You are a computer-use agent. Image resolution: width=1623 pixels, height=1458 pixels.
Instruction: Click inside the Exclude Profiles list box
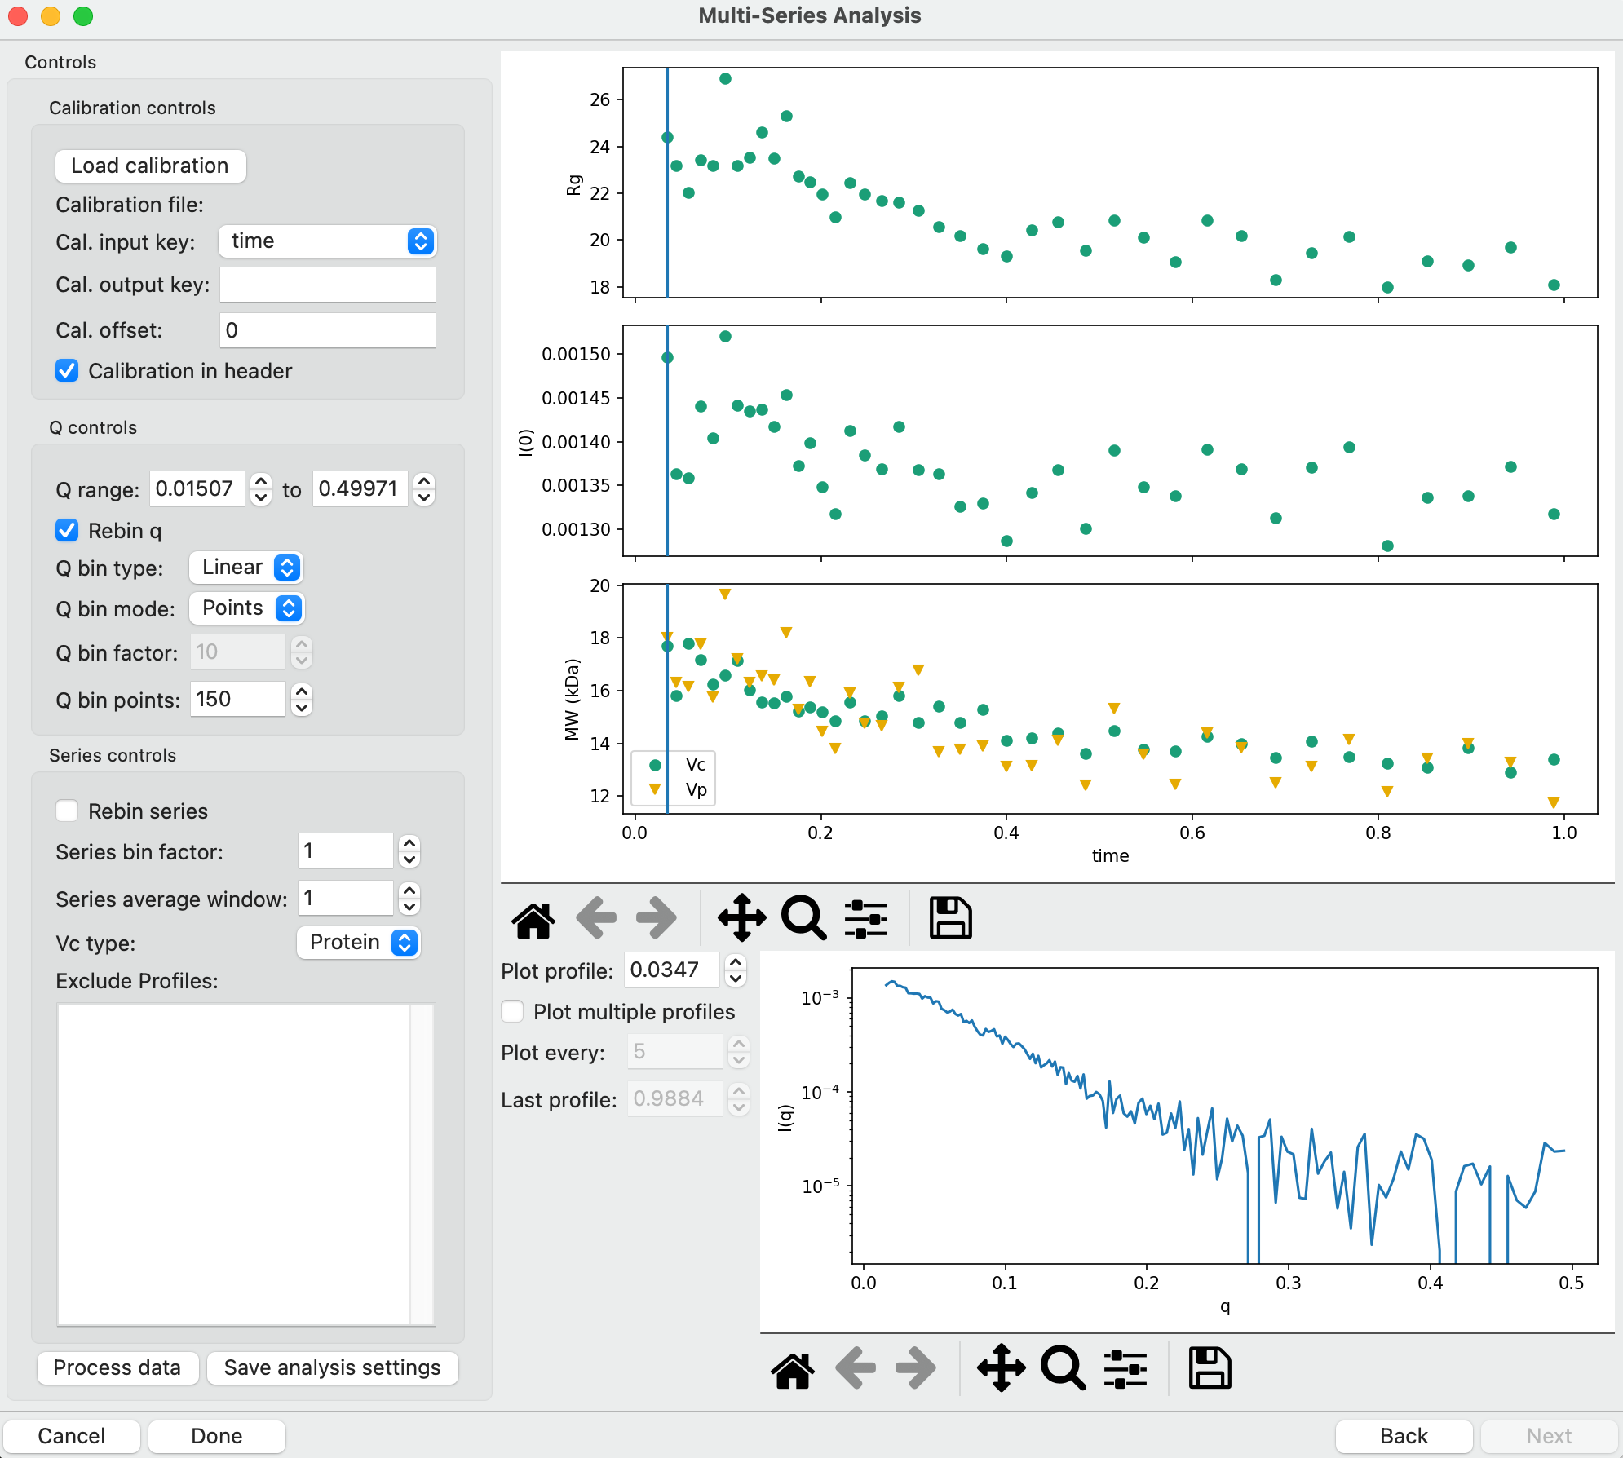tap(245, 1164)
